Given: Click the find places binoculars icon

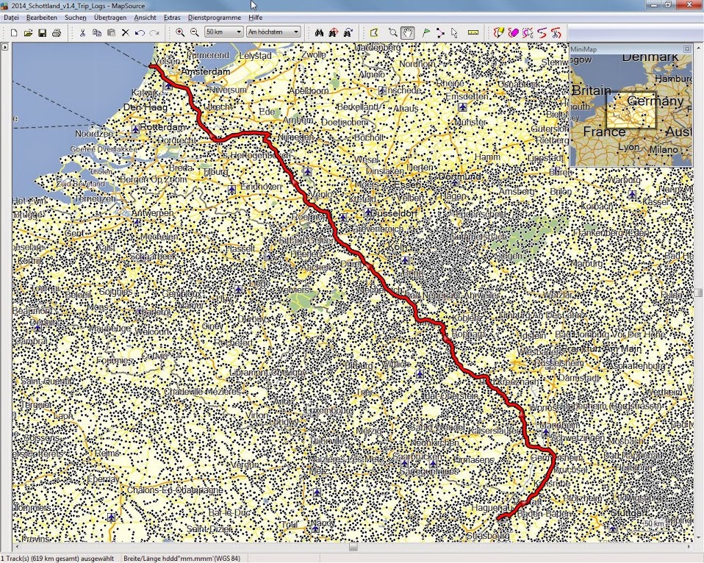Looking at the screenshot, I should click(x=319, y=32).
